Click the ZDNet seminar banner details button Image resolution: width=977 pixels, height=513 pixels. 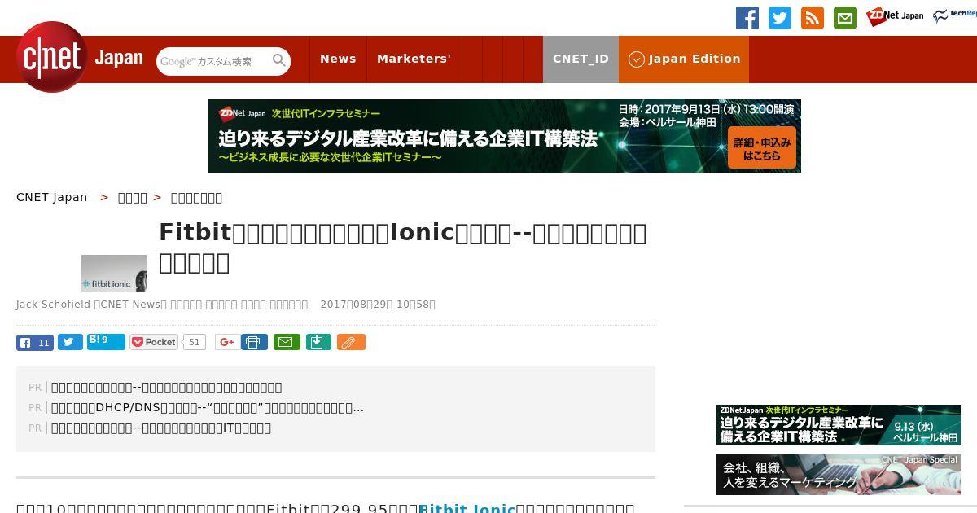click(x=761, y=148)
